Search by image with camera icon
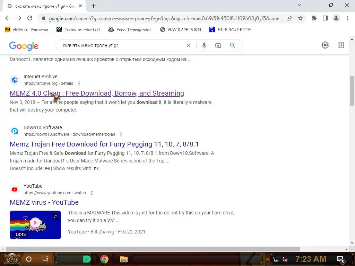The width and height of the screenshot is (355, 266). coord(218,45)
